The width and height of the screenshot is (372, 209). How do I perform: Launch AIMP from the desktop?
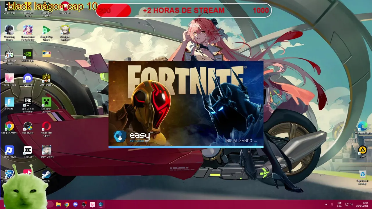coord(362,152)
